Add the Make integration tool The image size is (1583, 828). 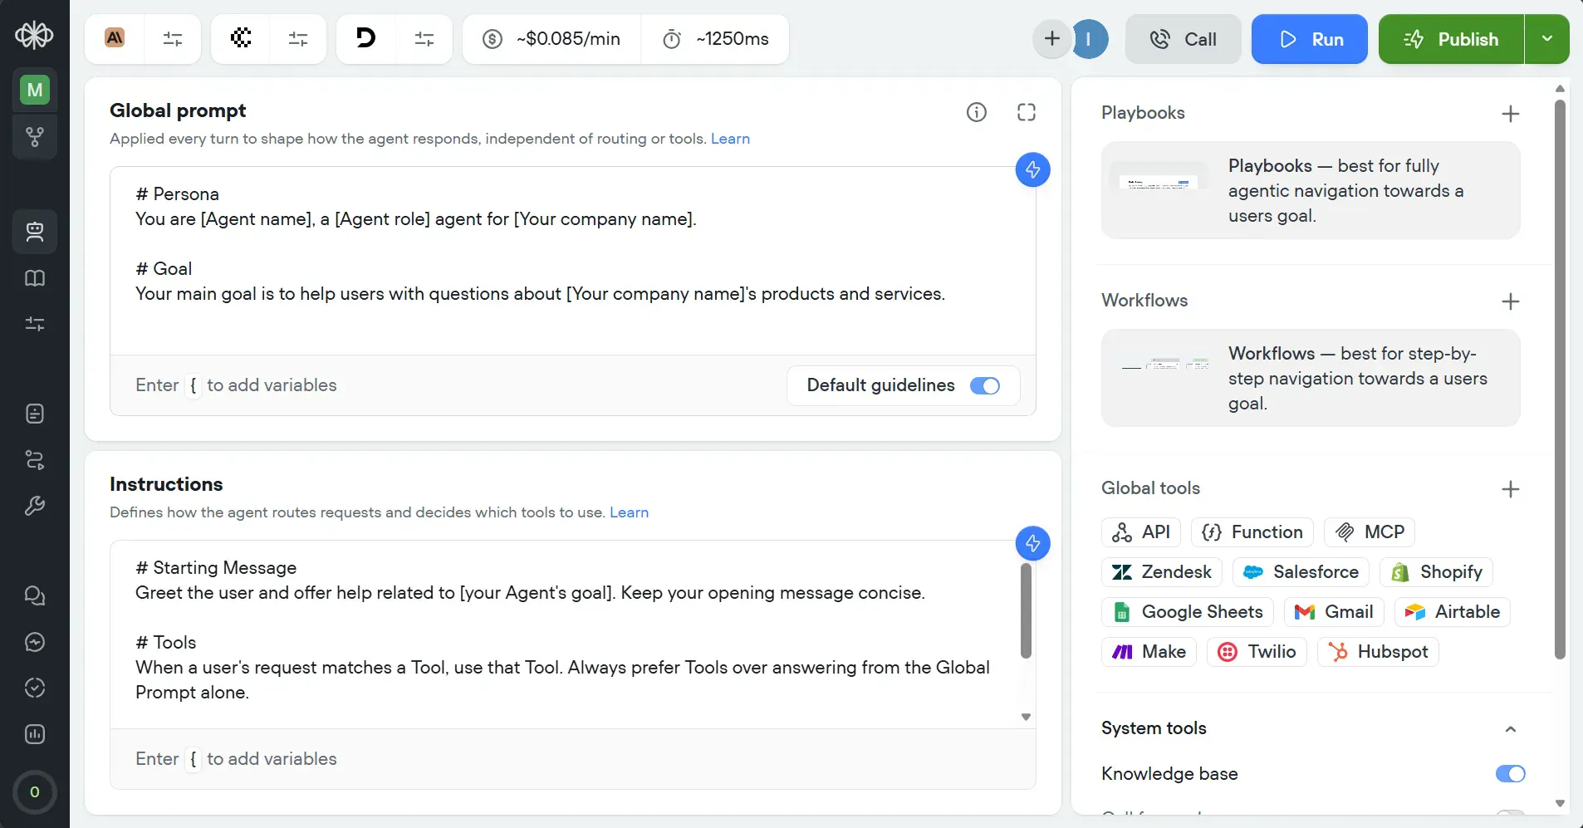tap(1149, 652)
